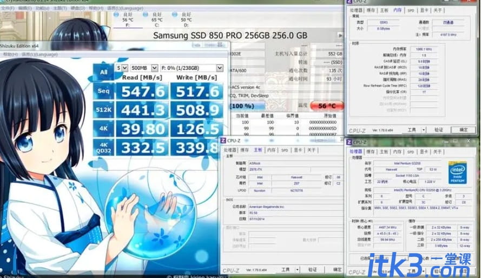Run the 512K benchmark test

[x=103, y=110]
